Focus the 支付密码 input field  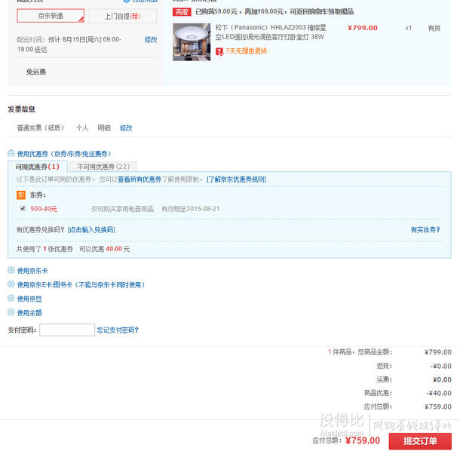[67, 330]
